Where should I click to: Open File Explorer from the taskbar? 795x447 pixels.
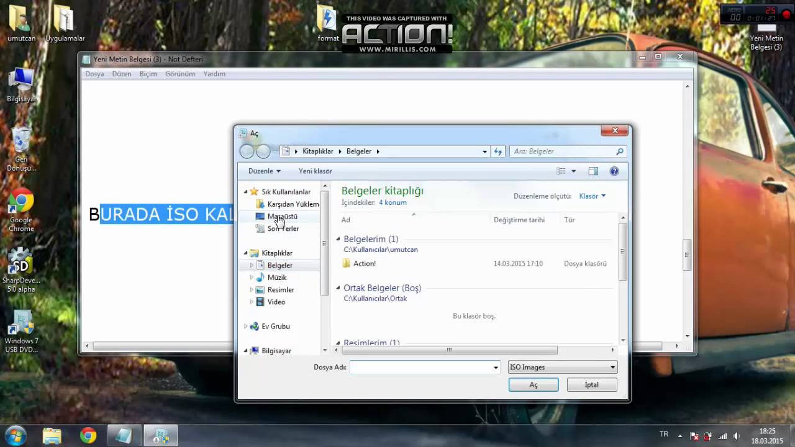point(52,436)
